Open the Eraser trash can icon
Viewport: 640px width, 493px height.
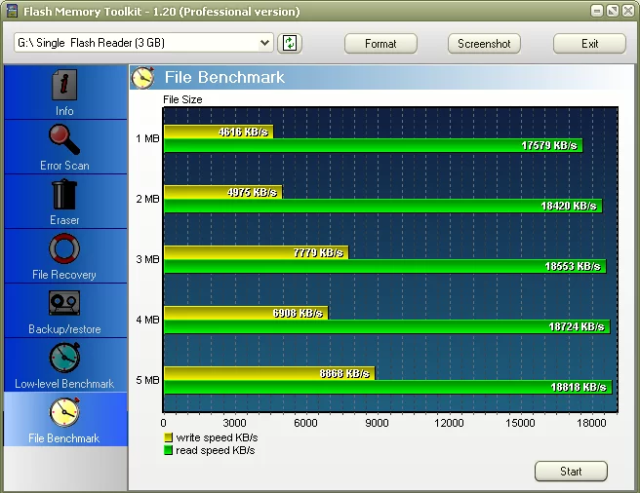[x=64, y=195]
